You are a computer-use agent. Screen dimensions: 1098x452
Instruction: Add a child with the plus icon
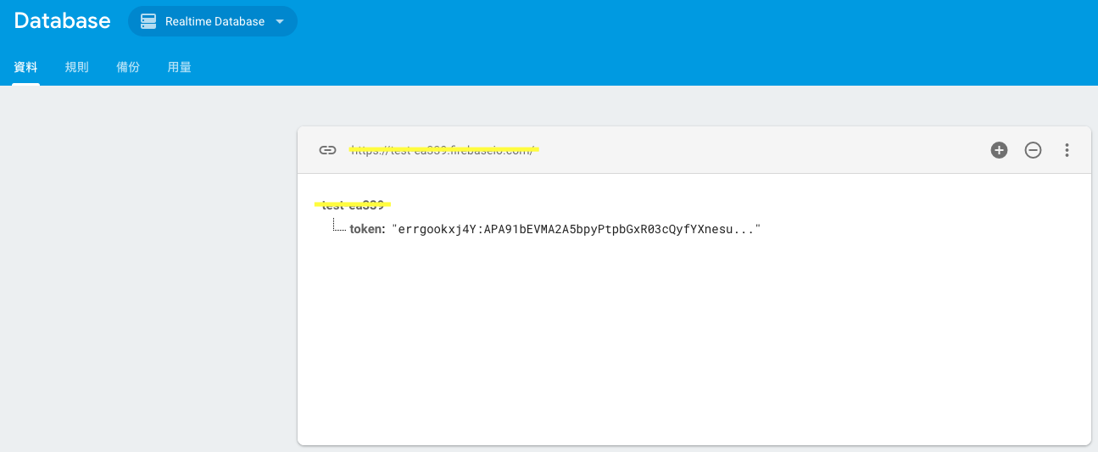(1000, 150)
